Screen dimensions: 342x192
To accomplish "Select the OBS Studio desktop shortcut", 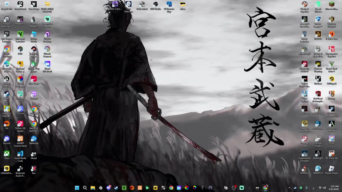I will click(x=156, y=6).
